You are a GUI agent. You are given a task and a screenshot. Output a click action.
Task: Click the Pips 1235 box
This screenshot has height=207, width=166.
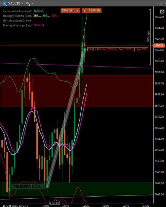click(x=141, y=49)
